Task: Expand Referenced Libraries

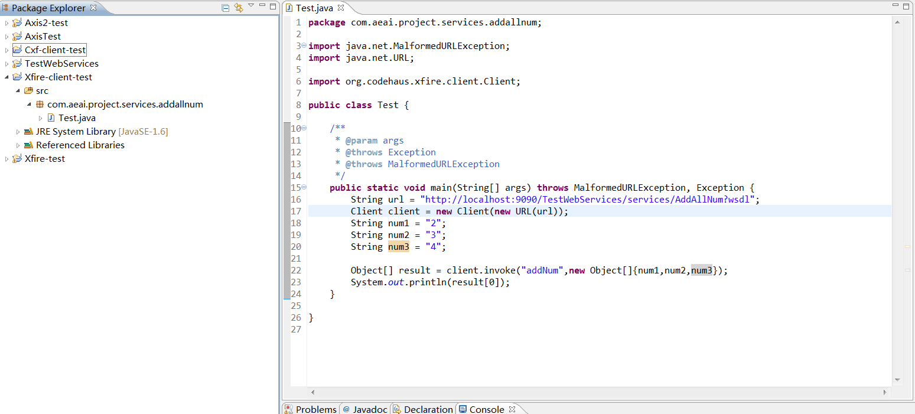Action: [18, 145]
